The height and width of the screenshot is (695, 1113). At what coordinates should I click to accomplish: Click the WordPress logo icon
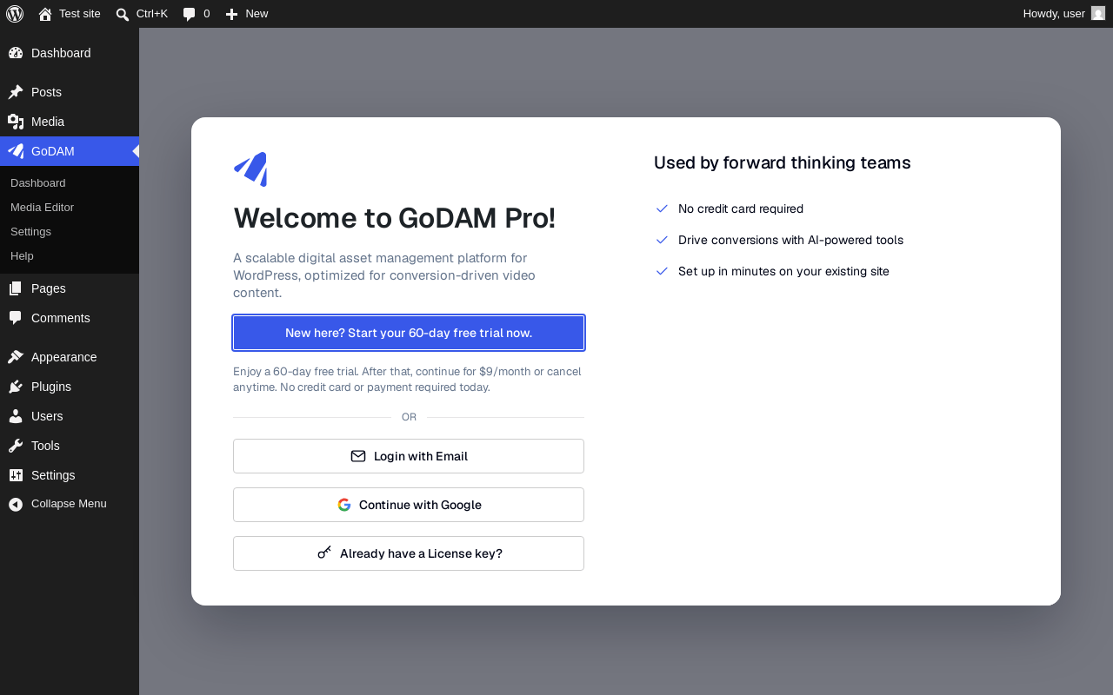[x=15, y=14]
